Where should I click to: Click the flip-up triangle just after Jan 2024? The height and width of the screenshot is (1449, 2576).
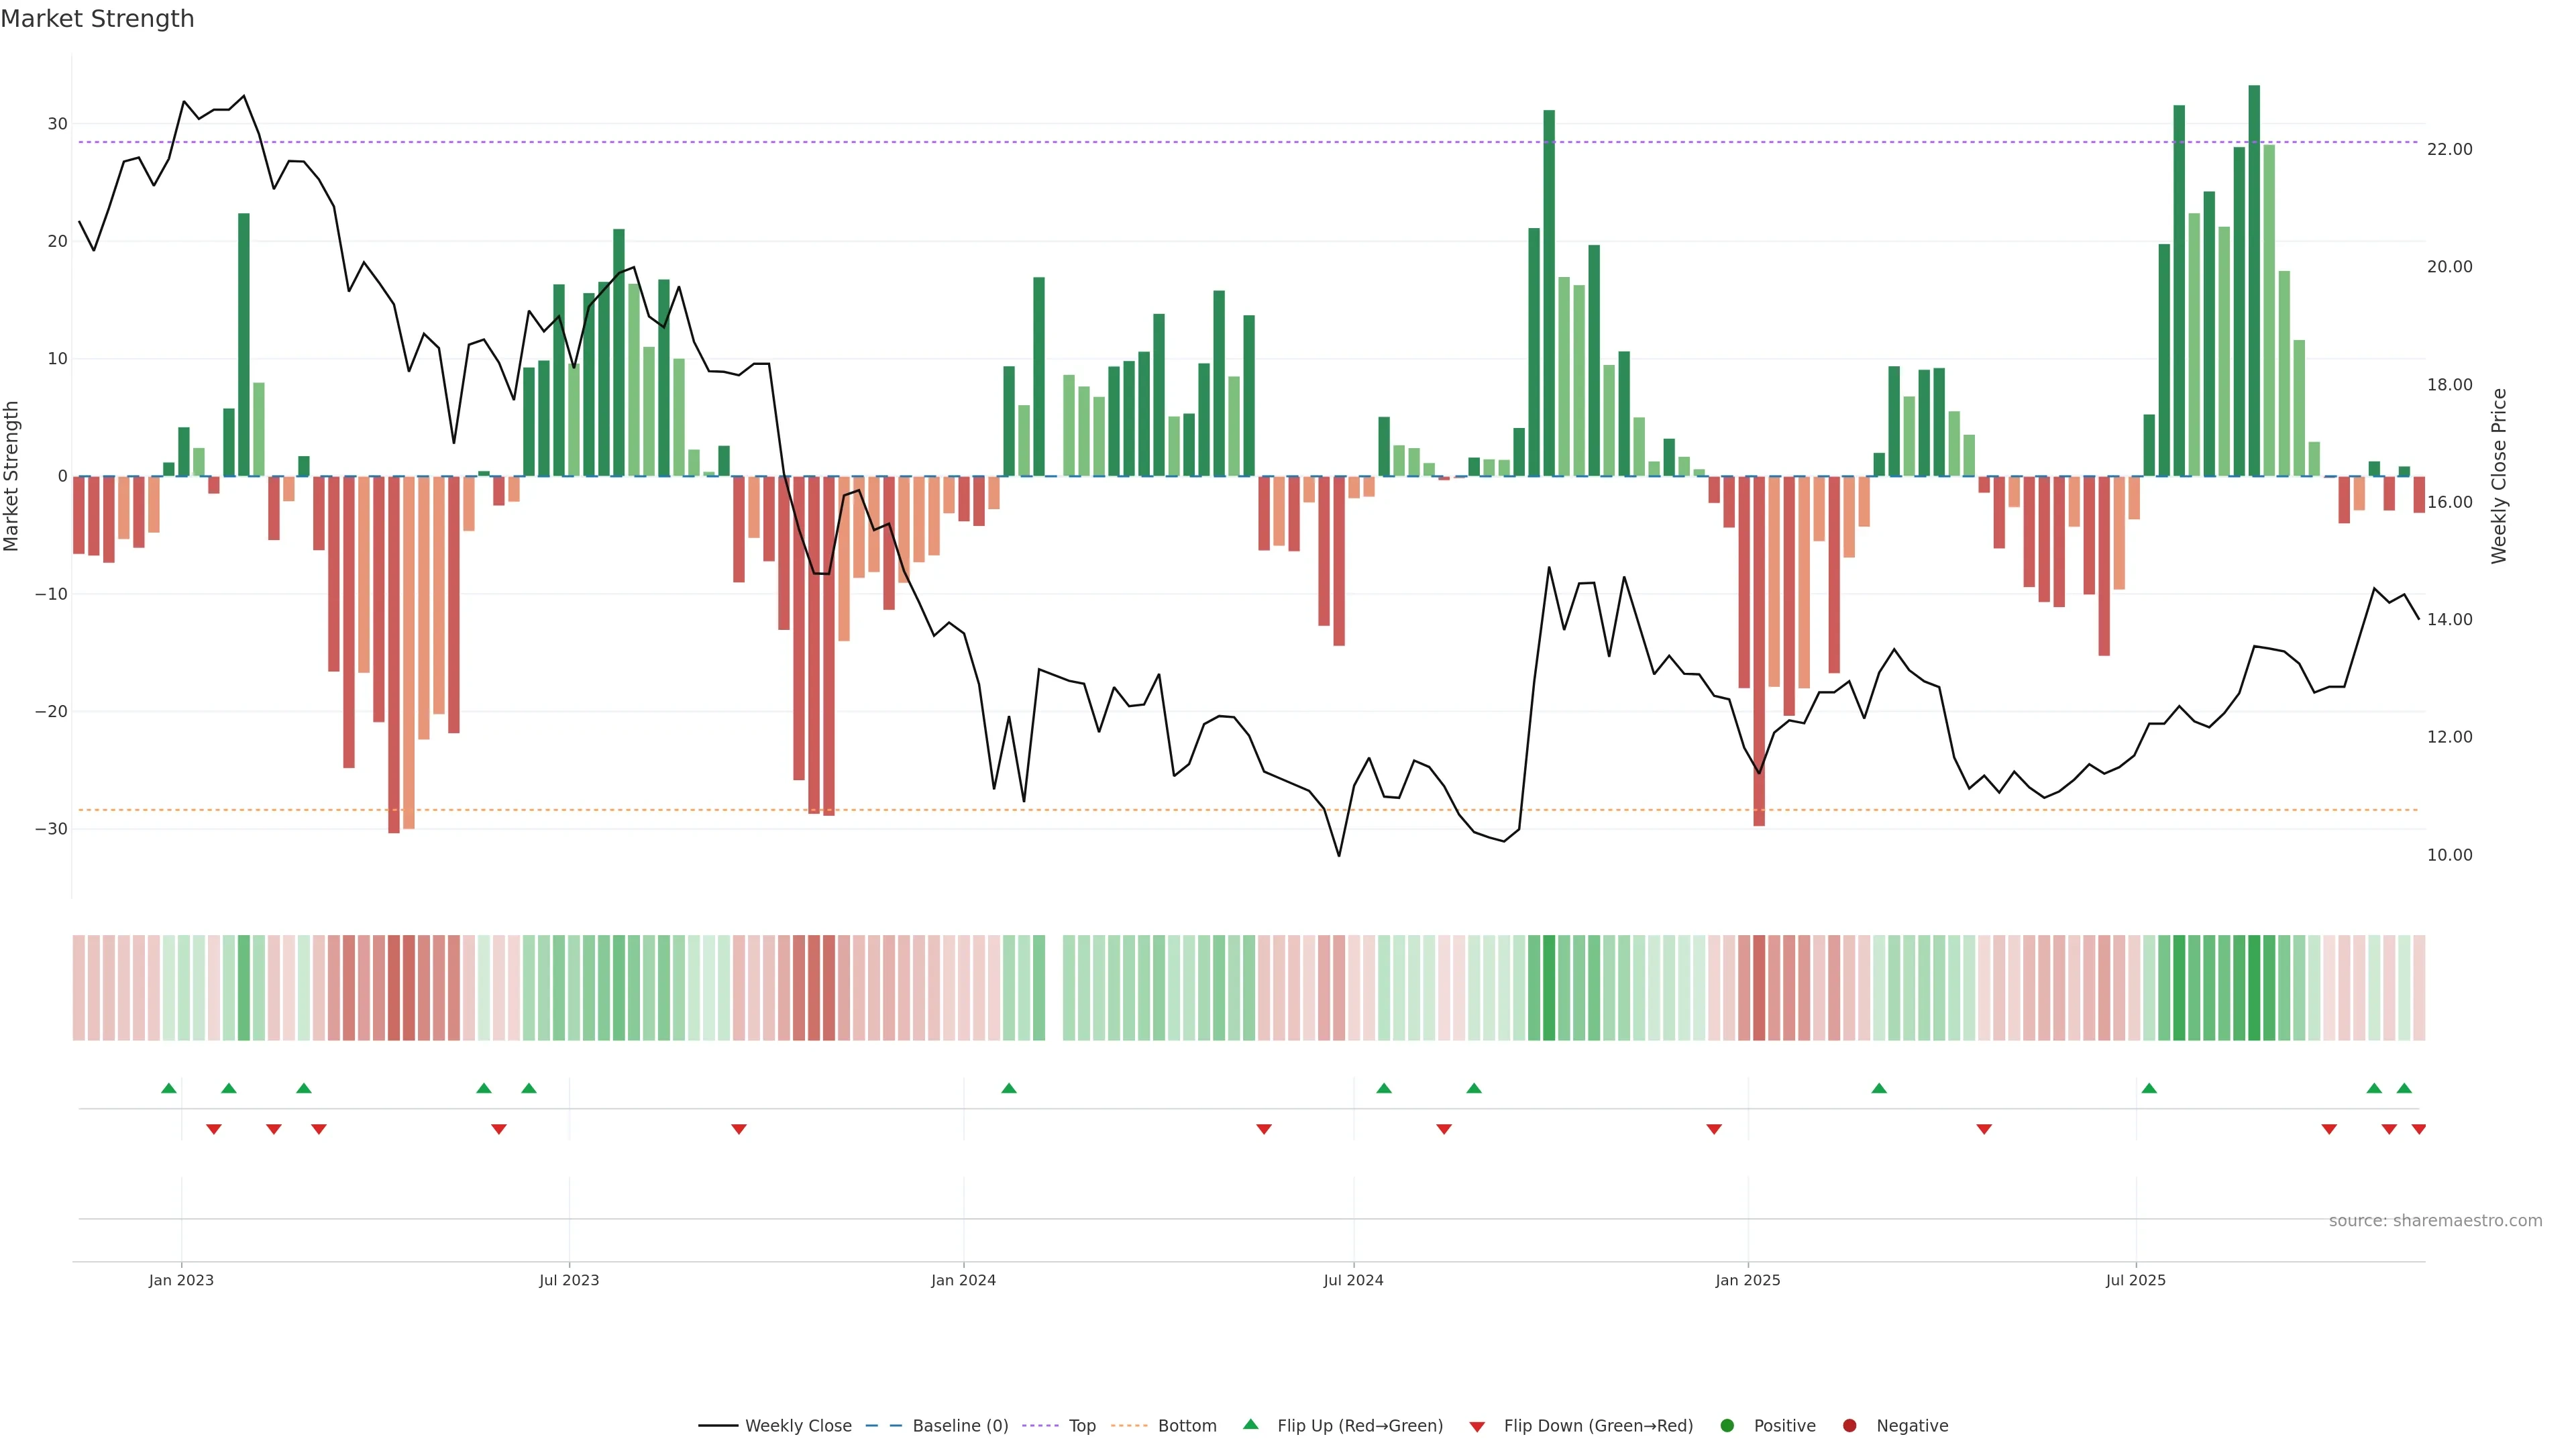pos(1009,1088)
